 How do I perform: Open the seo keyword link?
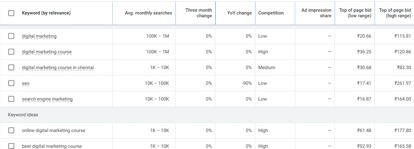point(26,83)
